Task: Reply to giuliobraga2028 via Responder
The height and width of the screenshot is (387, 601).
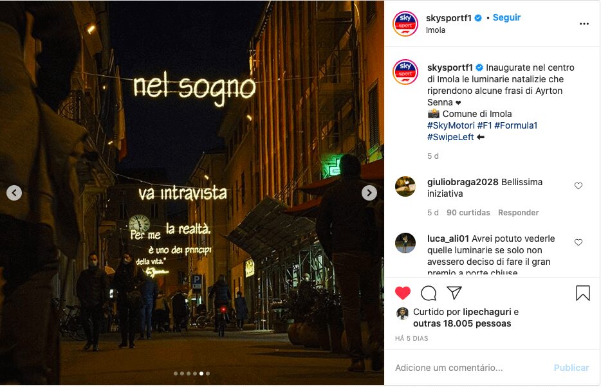Action: (x=518, y=213)
